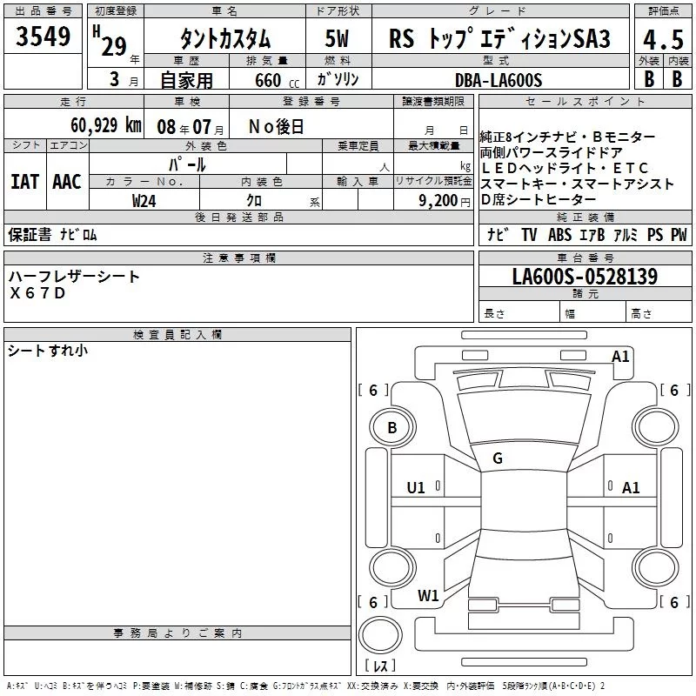Screen dimensions: 696x696
Task: Select chassis number LA600S-0528139
Action: (585, 276)
